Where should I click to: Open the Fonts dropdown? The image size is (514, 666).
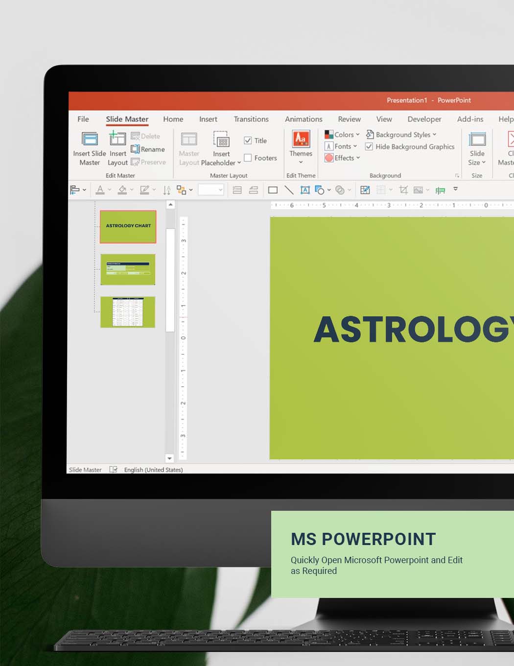[341, 146]
